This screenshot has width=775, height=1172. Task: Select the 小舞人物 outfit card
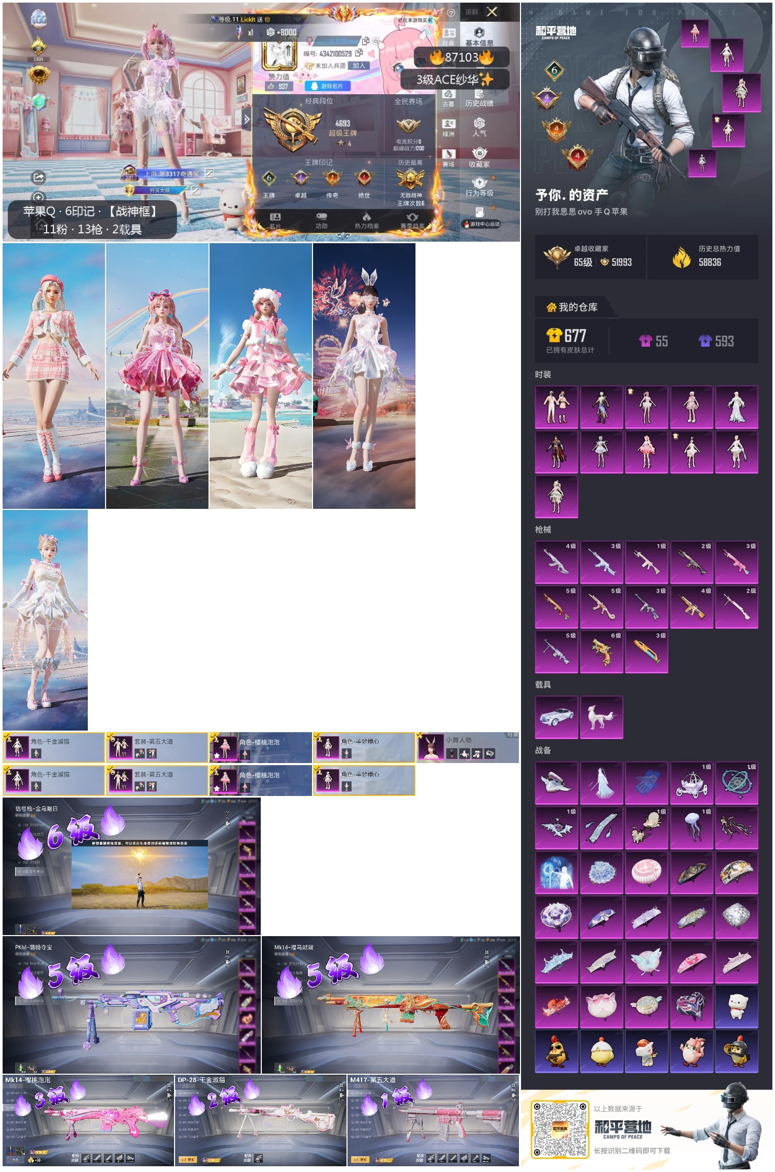[467, 747]
